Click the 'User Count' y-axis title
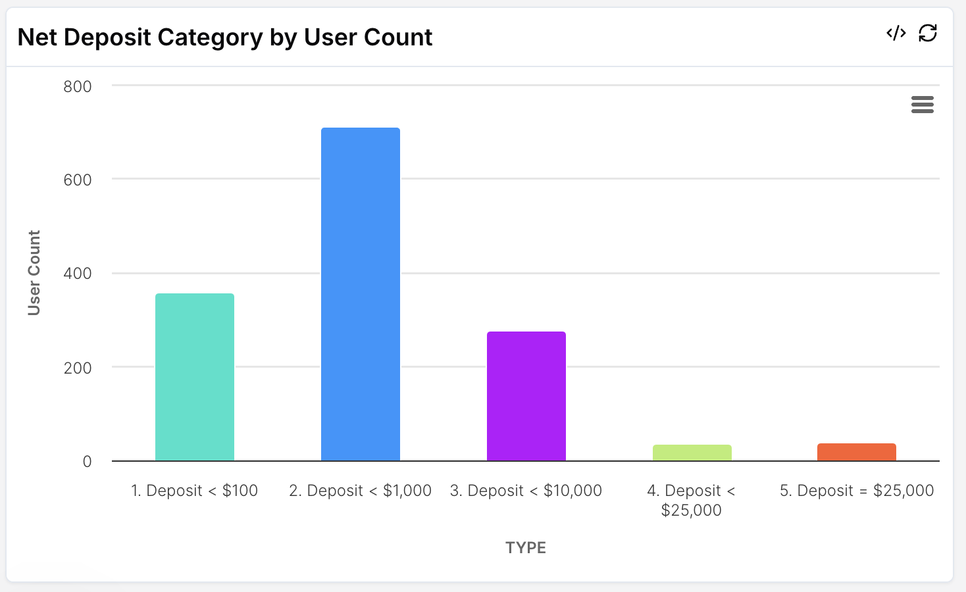Image resolution: width=966 pixels, height=592 pixels. point(34,273)
